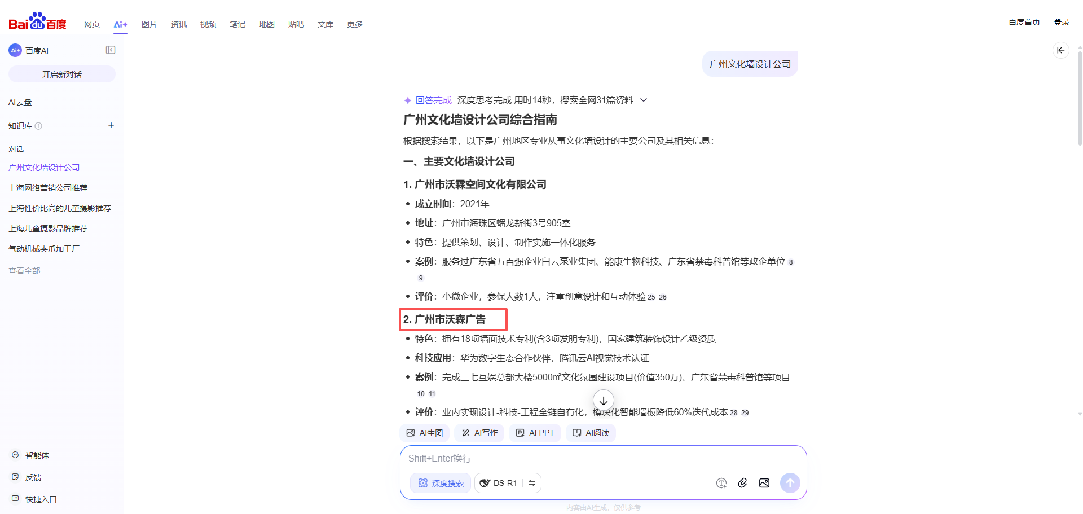Toggle the 深度搜索 deep search mode
Image resolution: width=1083 pixels, height=514 pixels.
(x=441, y=483)
